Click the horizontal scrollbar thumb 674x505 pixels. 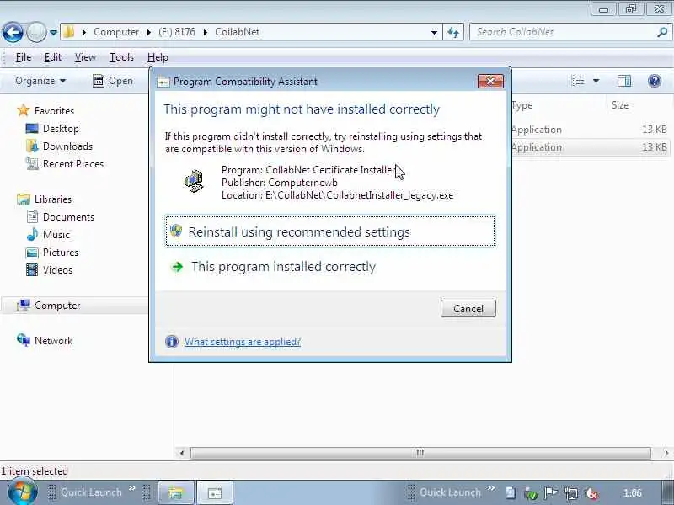pos(420,453)
